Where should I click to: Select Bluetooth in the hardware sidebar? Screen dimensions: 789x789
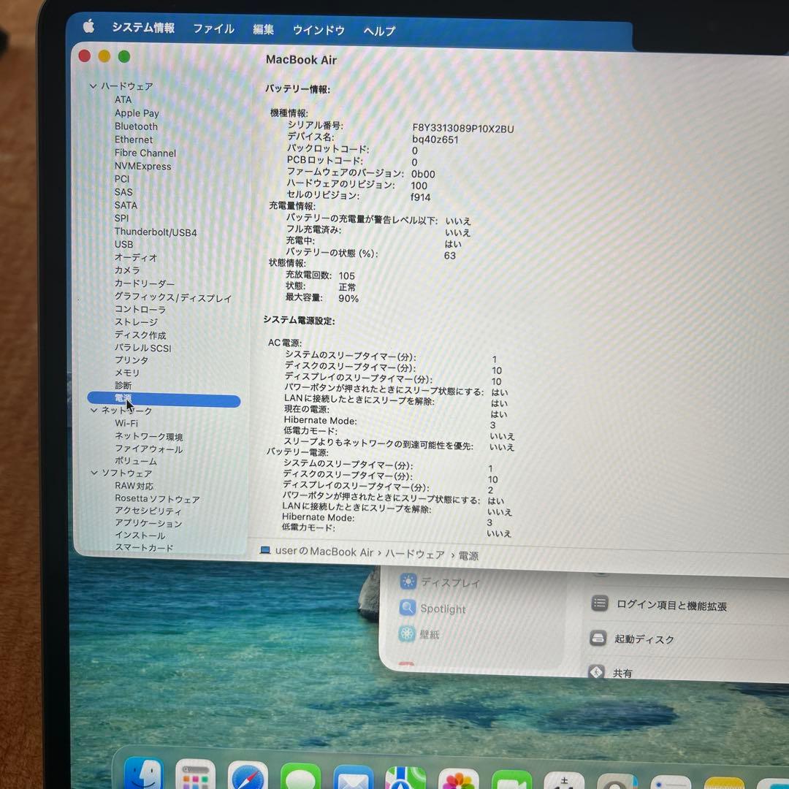(x=136, y=126)
